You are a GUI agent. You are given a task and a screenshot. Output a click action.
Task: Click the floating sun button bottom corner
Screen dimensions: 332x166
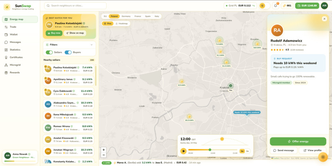tap(323, 157)
